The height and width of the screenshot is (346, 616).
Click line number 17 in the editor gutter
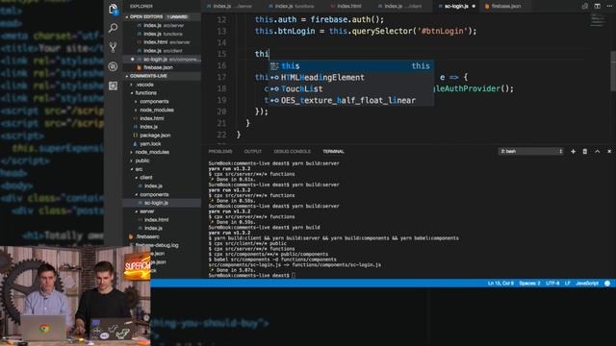[221, 77]
